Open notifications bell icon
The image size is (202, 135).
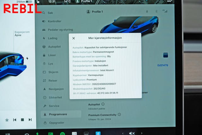click(147, 11)
